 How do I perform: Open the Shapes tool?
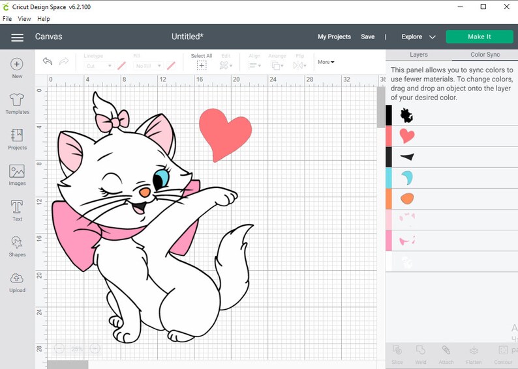(x=17, y=247)
